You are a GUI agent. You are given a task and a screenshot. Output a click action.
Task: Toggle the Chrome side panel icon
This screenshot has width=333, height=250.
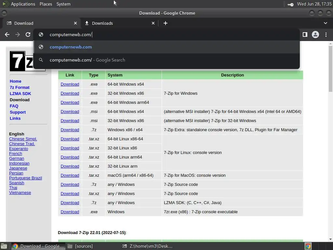pos(305,35)
